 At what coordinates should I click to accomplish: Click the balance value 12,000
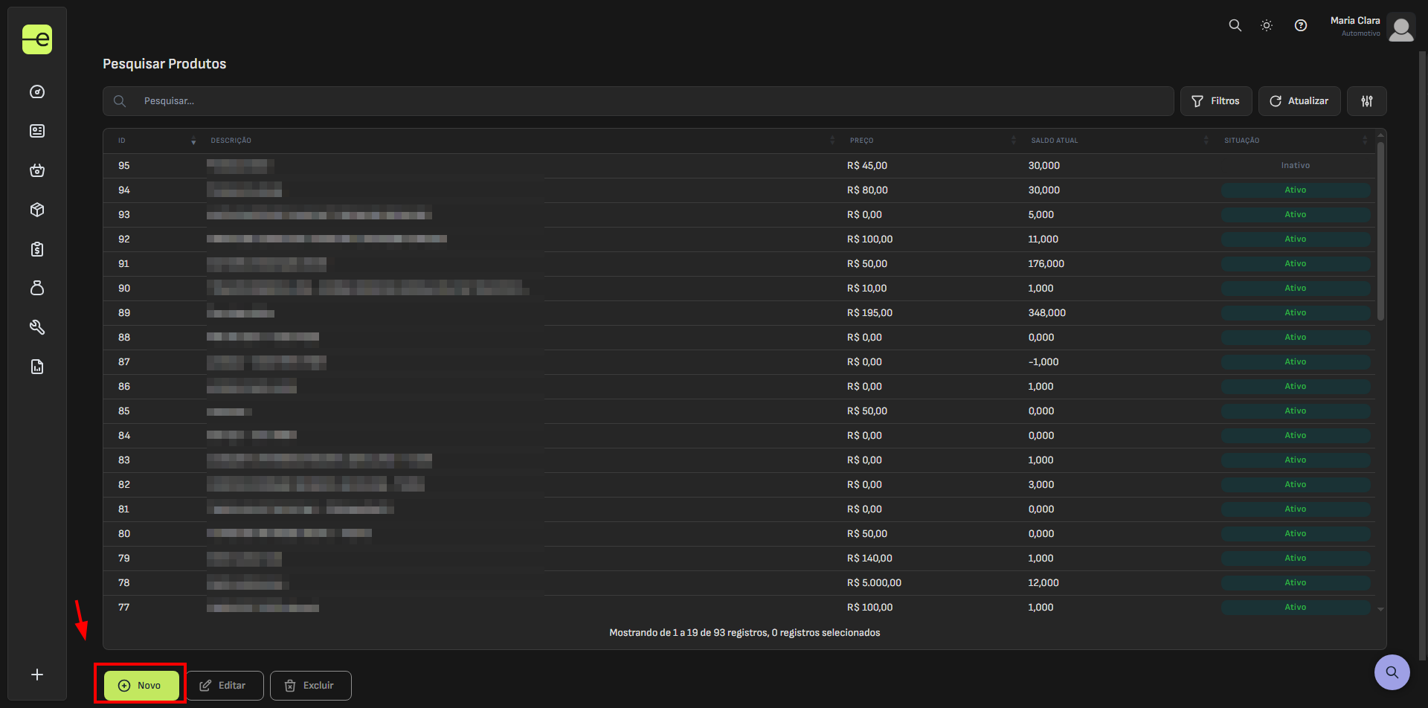[1043, 583]
